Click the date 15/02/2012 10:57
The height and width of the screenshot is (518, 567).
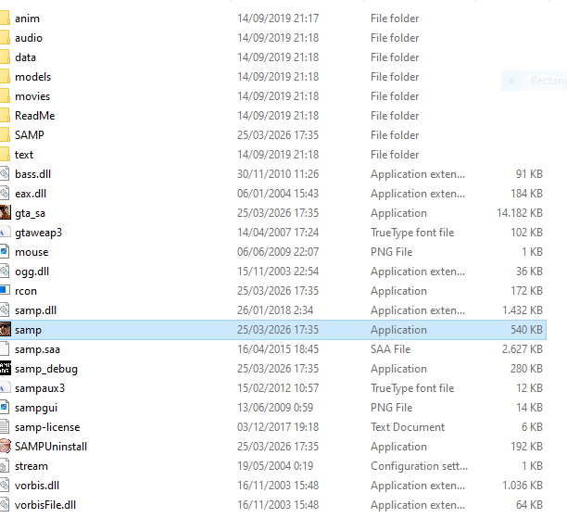pyautogui.click(x=278, y=388)
